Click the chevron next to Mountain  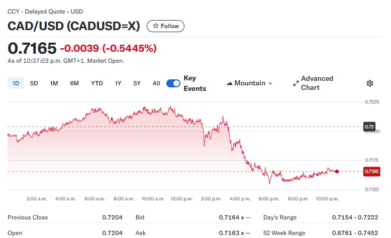click(270, 83)
